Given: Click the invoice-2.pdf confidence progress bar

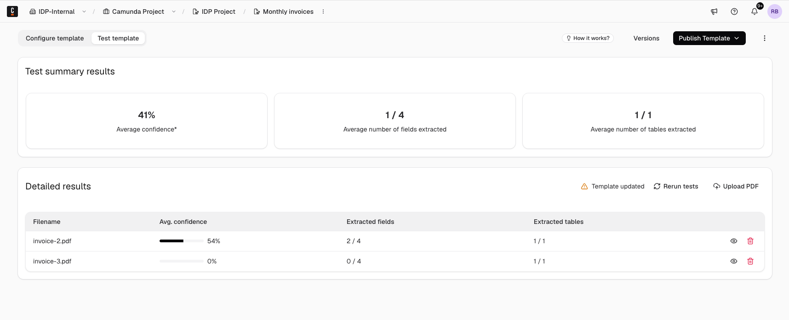Looking at the screenshot, I should coord(182,241).
